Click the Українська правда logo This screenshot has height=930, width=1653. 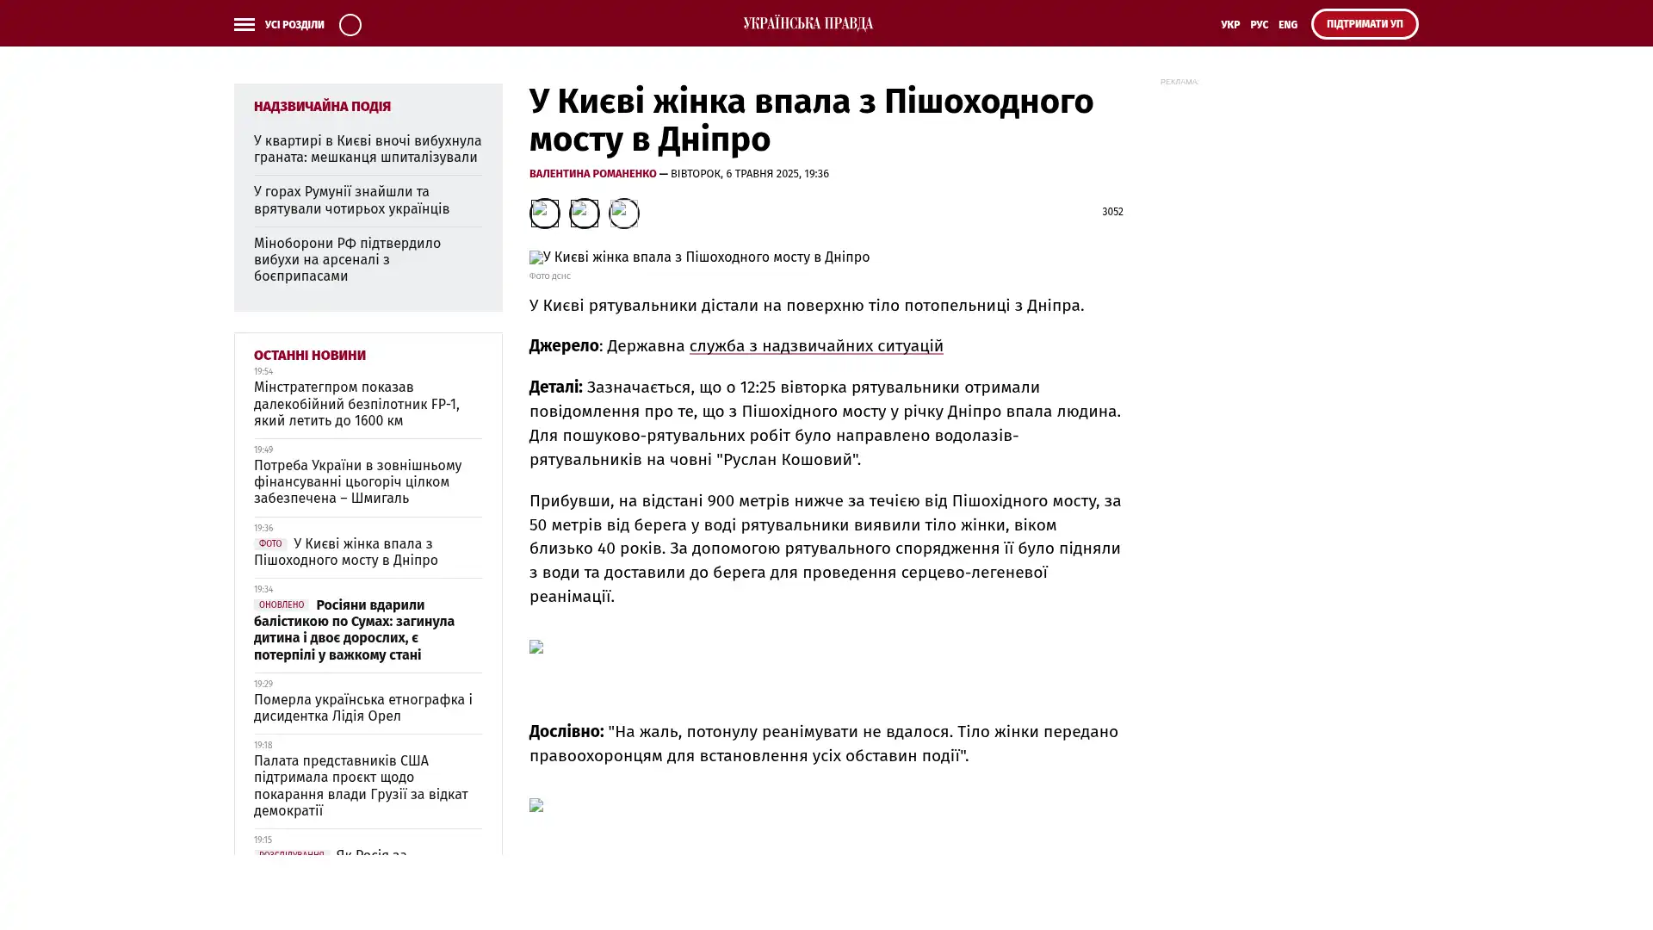pyautogui.click(x=808, y=24)
